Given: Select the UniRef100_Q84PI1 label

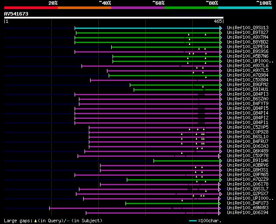Looking at the screenshot, I should [248, 122].
